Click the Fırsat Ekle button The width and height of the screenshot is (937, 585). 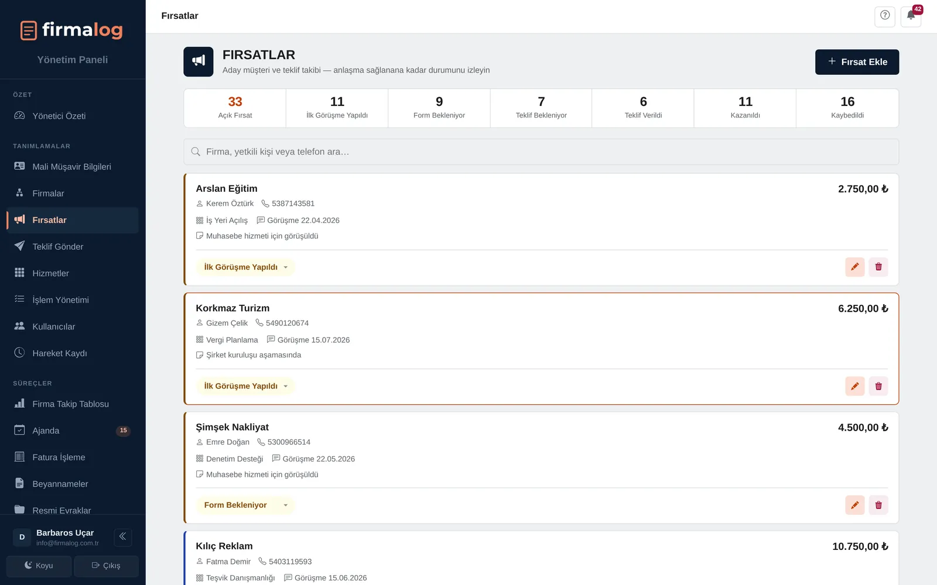tap(857, 62)
